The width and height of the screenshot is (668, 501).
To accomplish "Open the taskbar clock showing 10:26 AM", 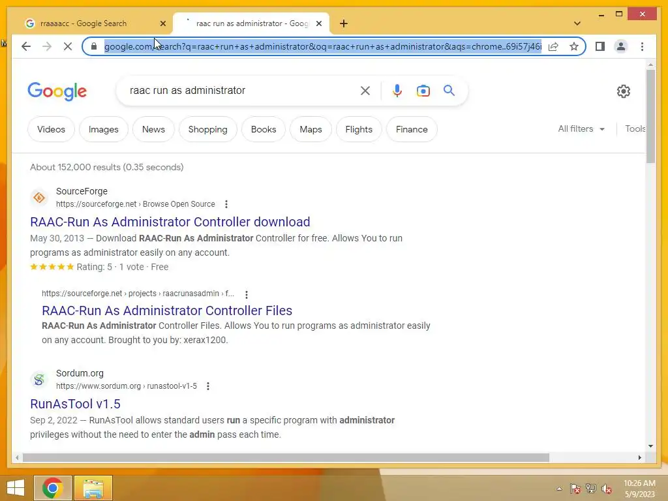I will tap(639, 489).
